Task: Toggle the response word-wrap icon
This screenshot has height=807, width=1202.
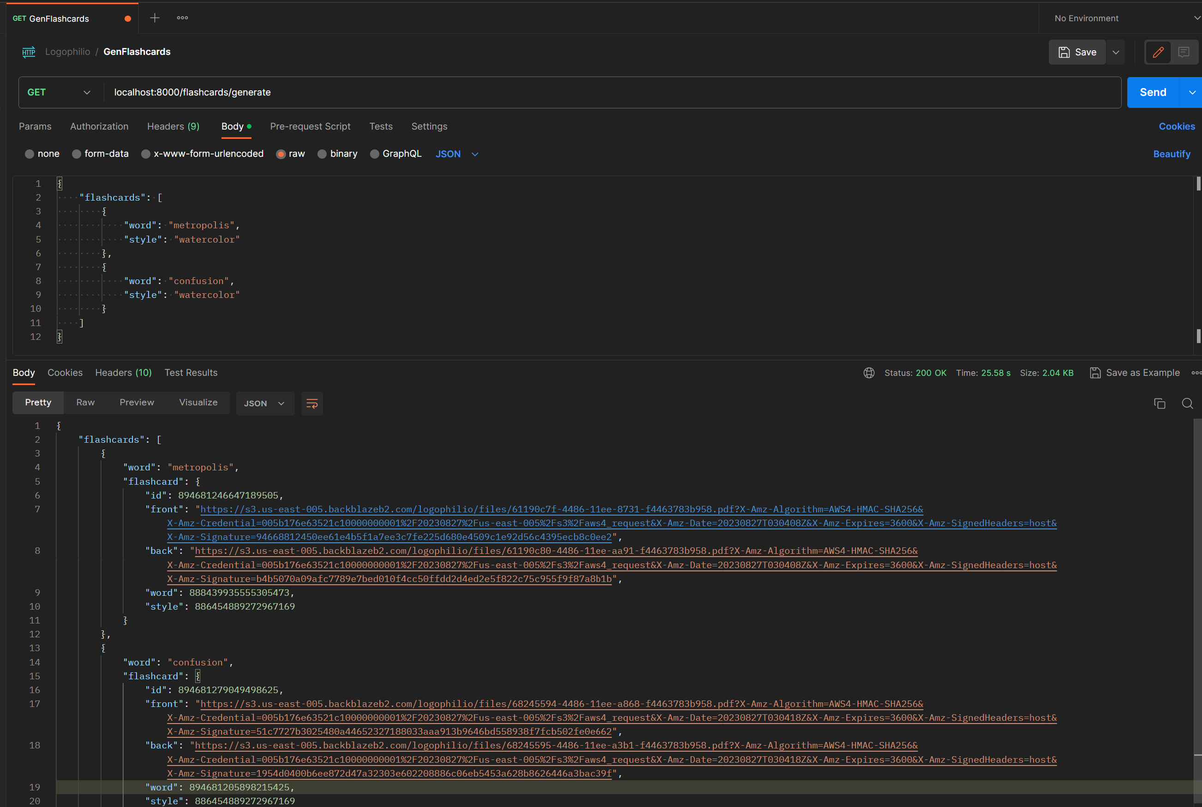Action: pyautogui.click(x=311, y=403)
